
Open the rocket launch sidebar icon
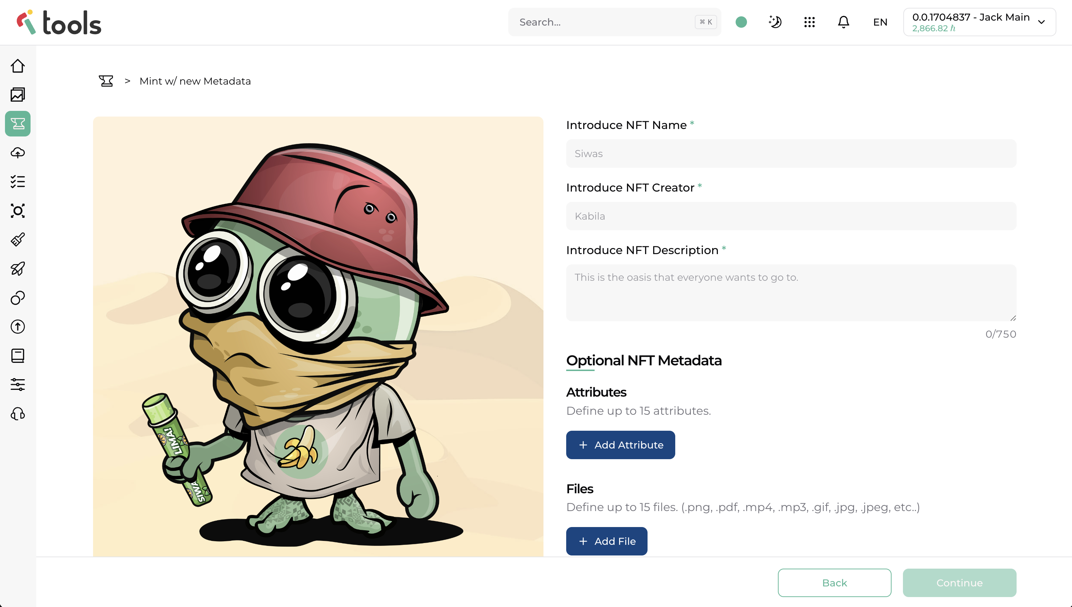pos(17,268)
